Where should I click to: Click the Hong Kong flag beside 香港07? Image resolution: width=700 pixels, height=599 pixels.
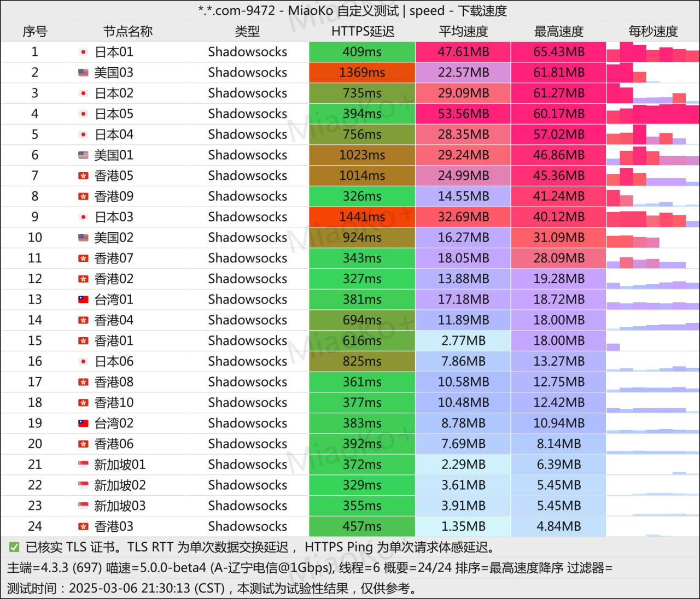pyautogui.click(x=83, y=259)
